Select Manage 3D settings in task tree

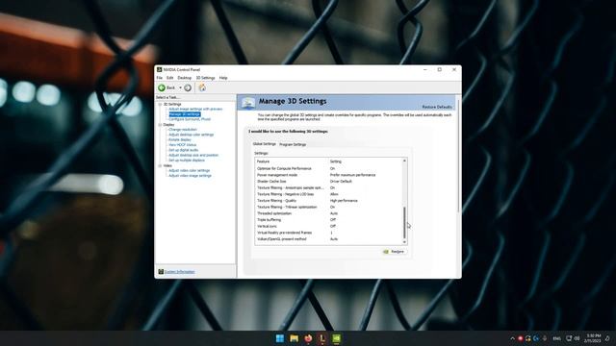tap(185, 114)
